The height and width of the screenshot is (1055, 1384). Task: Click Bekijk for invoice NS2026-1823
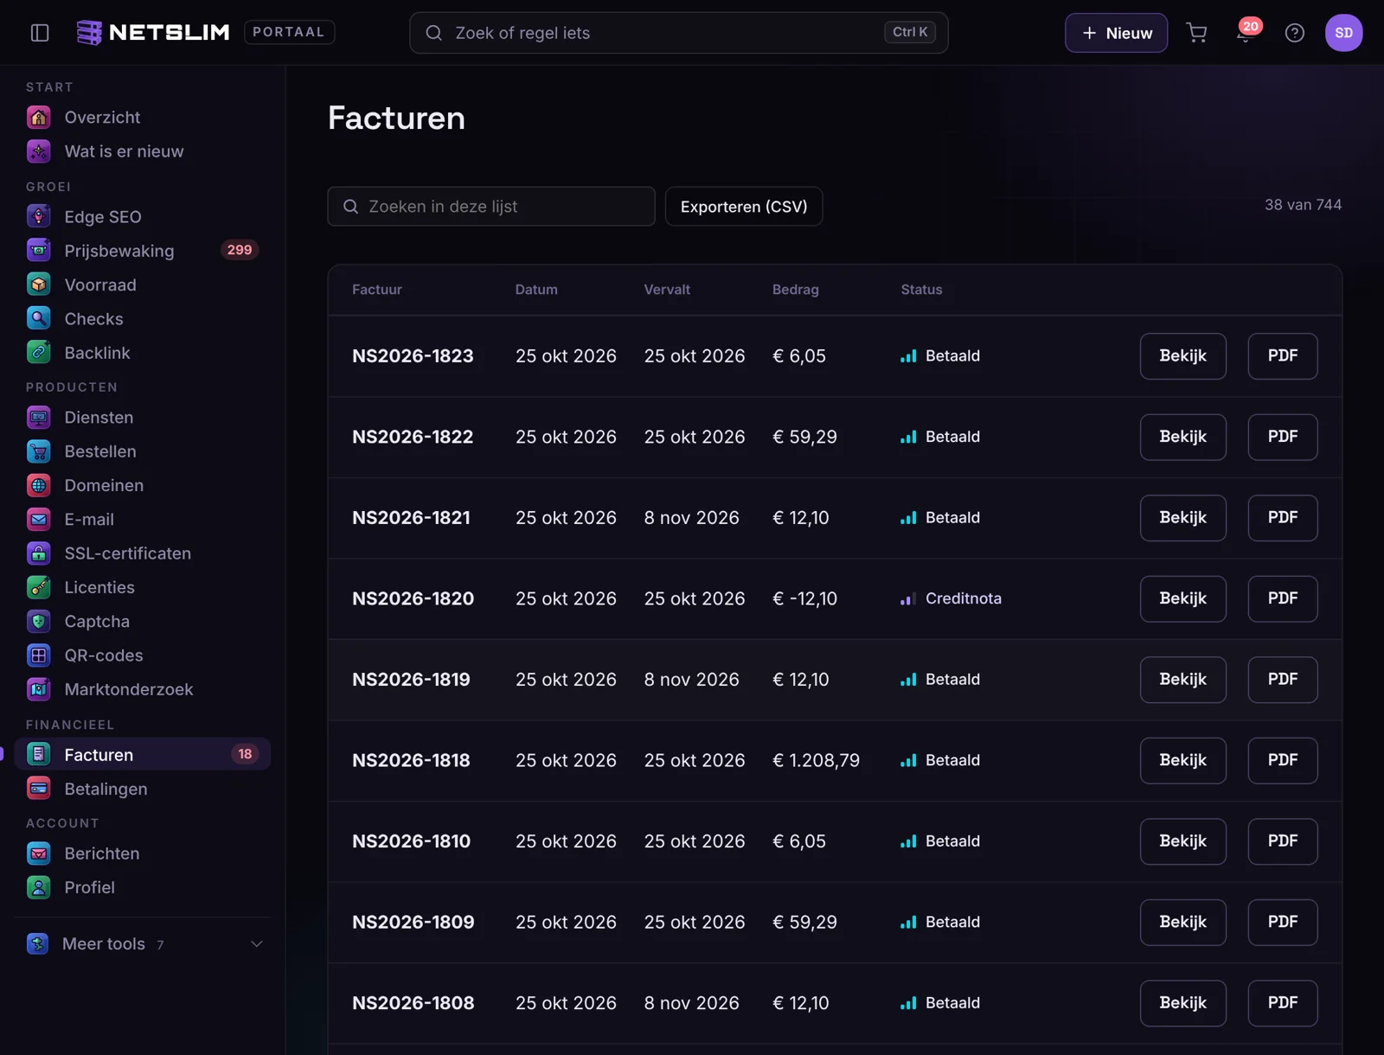1182,356
